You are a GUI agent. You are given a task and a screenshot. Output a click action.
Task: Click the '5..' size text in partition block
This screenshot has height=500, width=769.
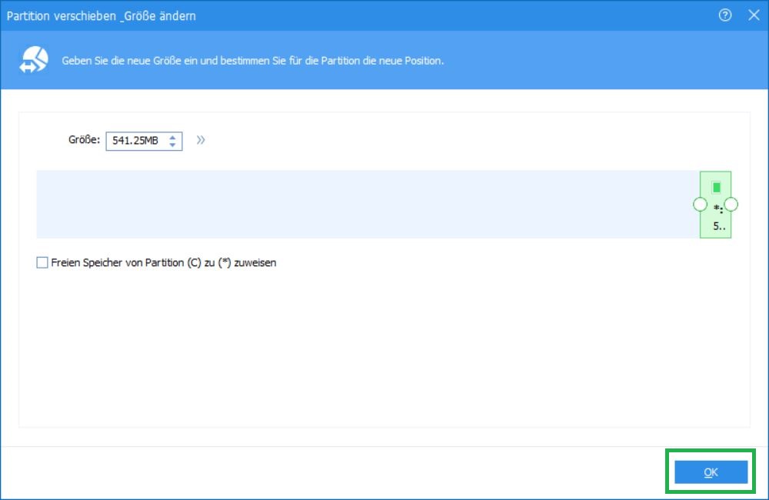718,226
